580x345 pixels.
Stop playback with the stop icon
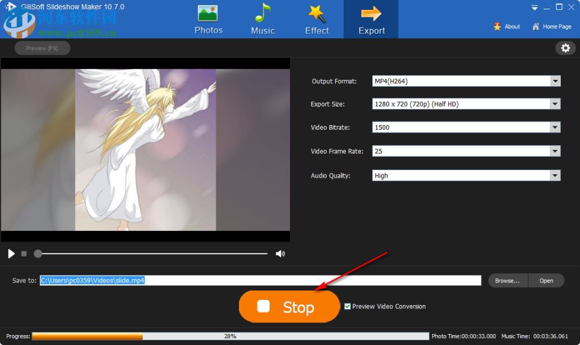coord(23,254)
